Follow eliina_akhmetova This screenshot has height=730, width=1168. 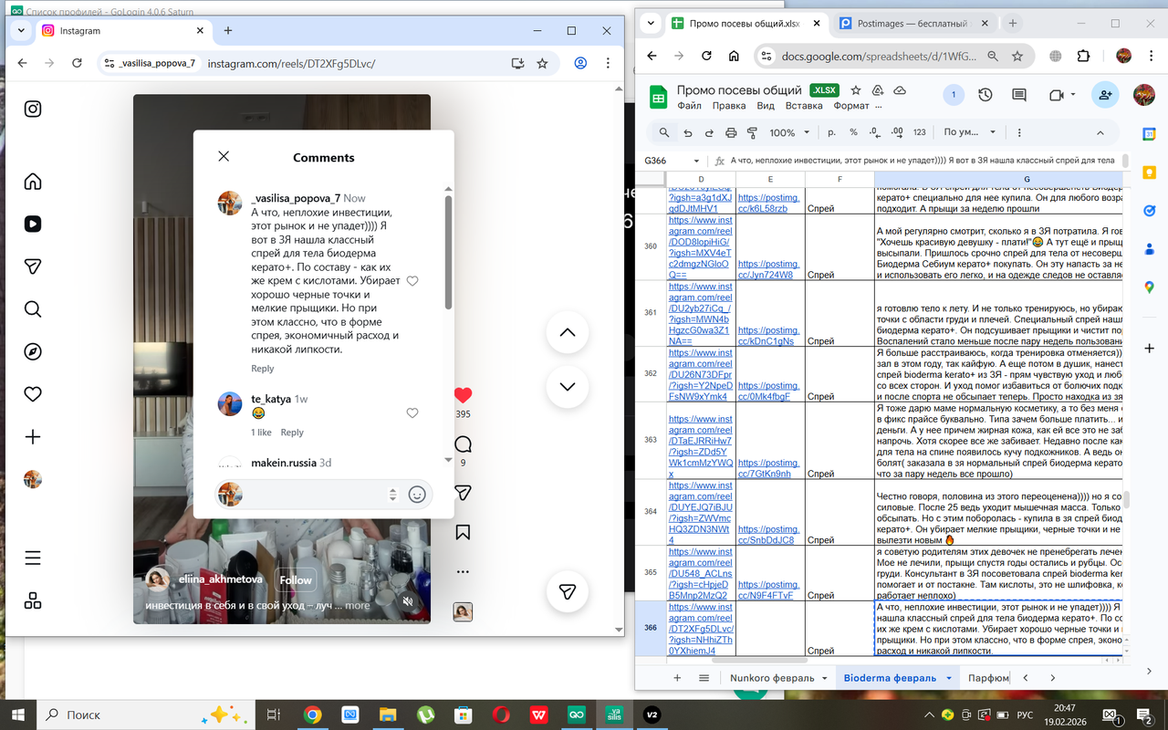296,580
